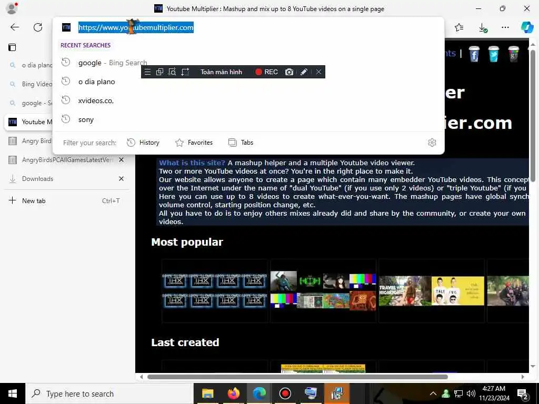Focus the 'Type here to search' taskbar box

point(109,393)
